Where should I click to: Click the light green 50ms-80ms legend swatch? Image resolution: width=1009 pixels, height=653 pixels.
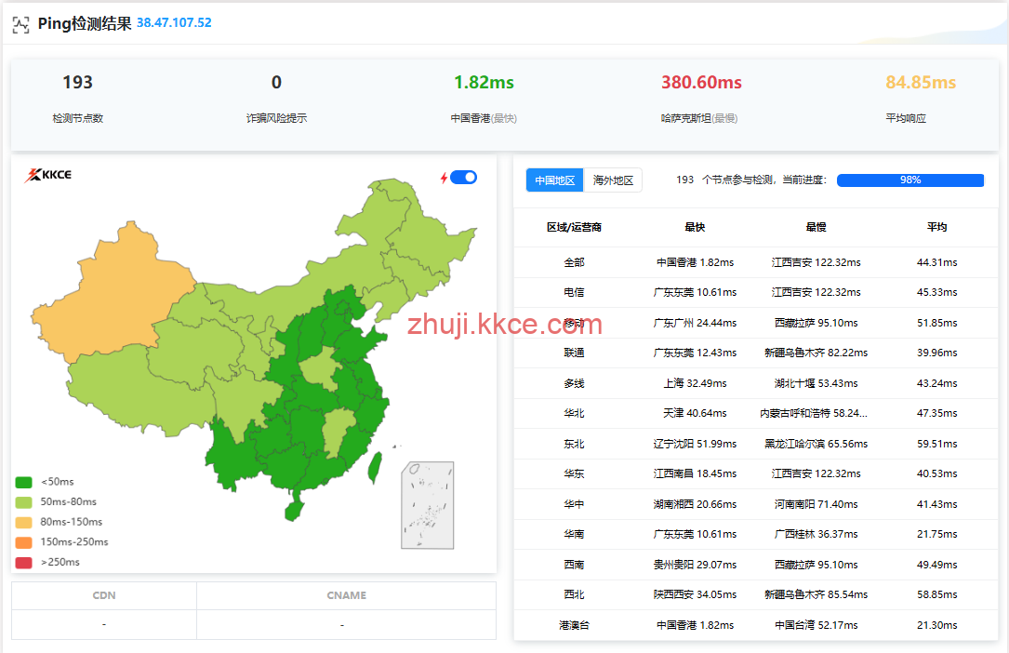pyautogui.click(x=24, y=502)
